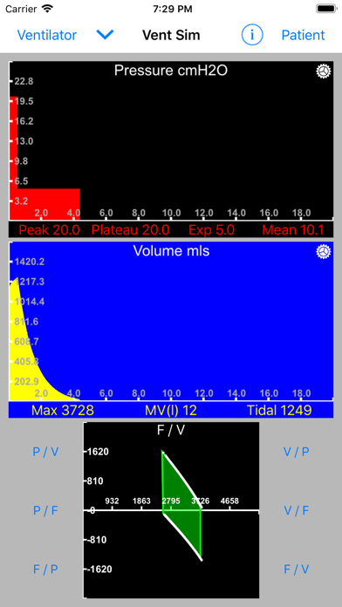Tap the Vent Sim title
The image size is (342, 607).
[171, 35]
